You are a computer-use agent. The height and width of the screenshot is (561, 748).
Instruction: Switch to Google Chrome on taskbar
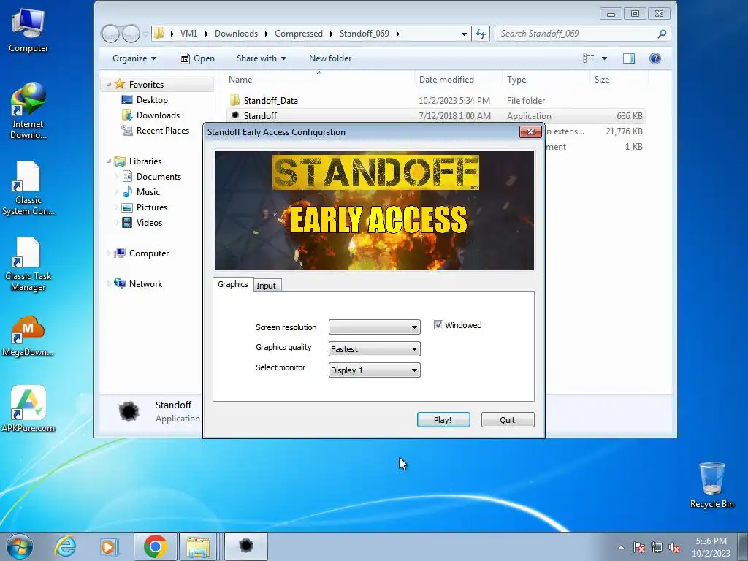(x=155, y=546)
